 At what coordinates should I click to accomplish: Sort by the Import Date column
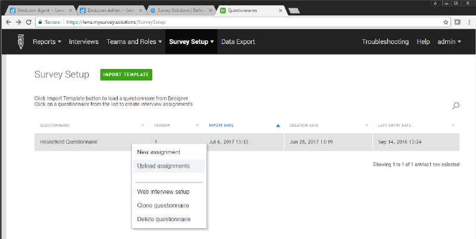[x=220, y=125]
